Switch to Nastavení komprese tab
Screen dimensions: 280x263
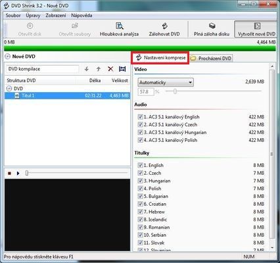[160, 58]
